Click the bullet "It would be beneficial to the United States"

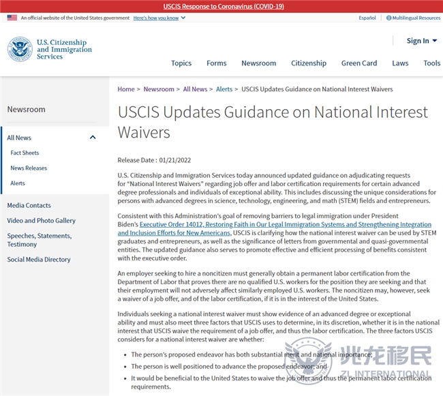tap(281, 382)
